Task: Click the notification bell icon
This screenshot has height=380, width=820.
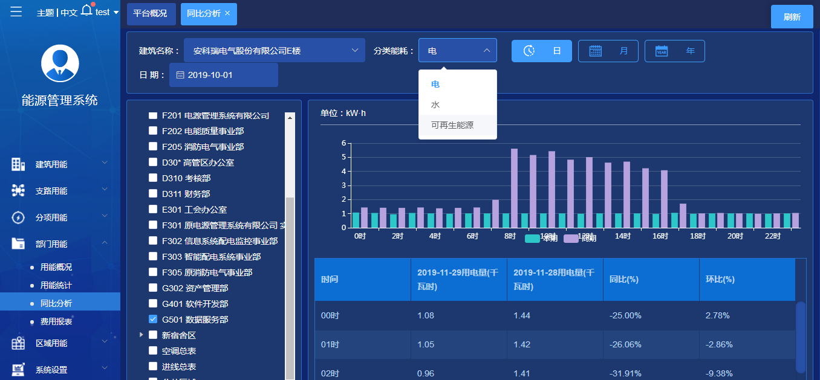Action: tap(87, 10)
